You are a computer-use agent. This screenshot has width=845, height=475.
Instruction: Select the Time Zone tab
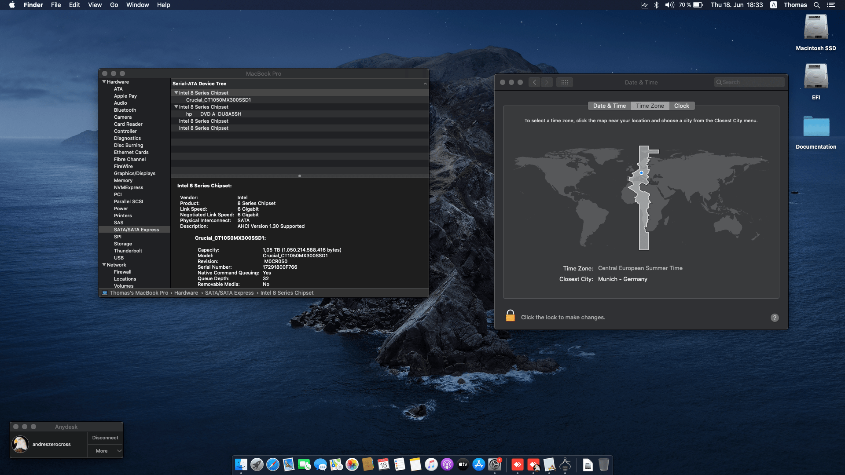650,106
